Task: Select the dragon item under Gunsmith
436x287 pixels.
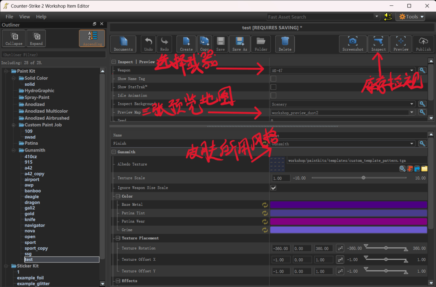Action: (x=32, y=202)
